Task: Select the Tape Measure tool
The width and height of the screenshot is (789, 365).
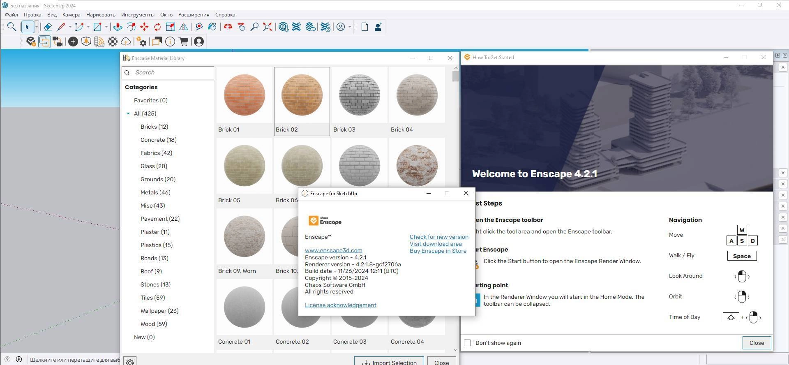Action: click(x=199, y=27)
